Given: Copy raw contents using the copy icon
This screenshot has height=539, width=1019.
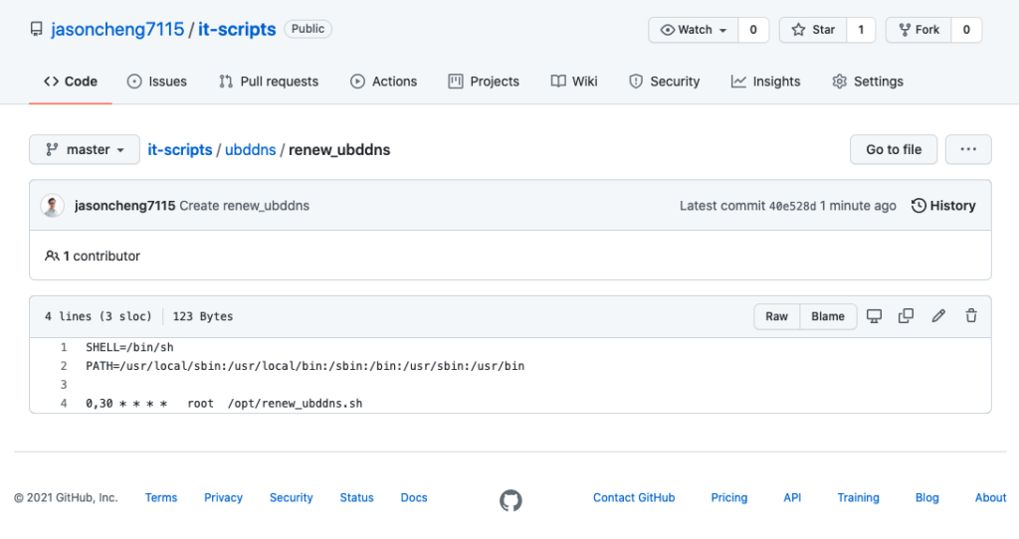Looking at the screenshot, I should pos(906,316).
